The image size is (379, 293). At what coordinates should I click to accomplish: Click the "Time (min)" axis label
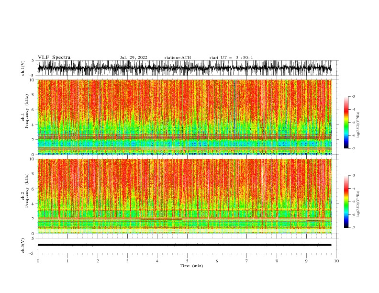[x=191, y=266]
